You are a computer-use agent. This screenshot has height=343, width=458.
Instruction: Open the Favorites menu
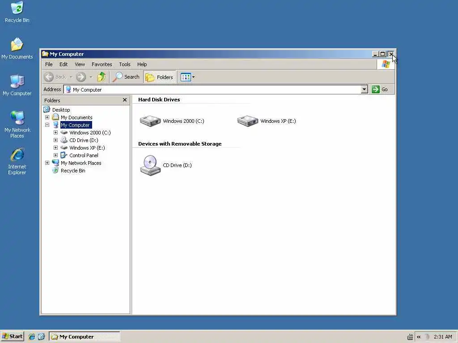[x=102, y=64]
